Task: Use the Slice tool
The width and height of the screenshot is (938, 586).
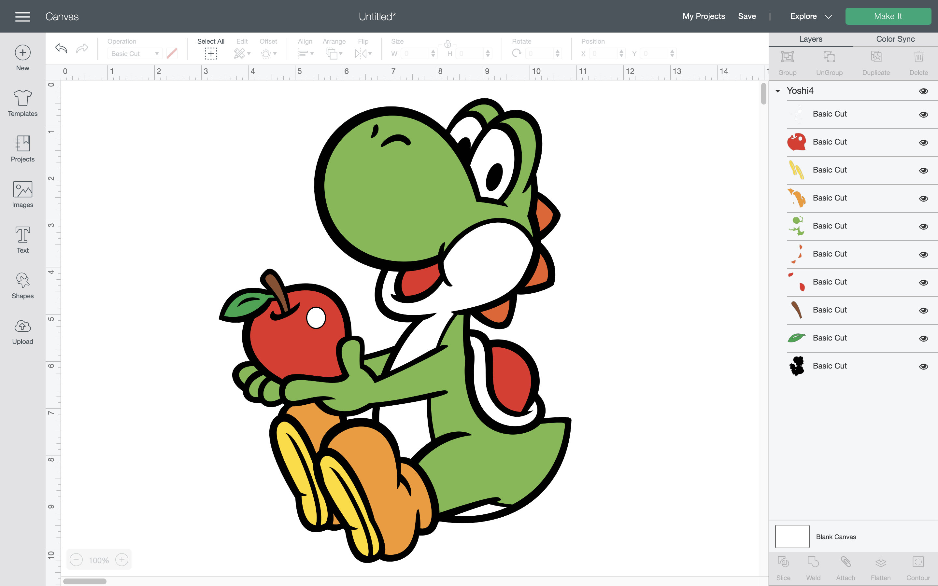Action: pyautogui.click(x=783, y=568)
